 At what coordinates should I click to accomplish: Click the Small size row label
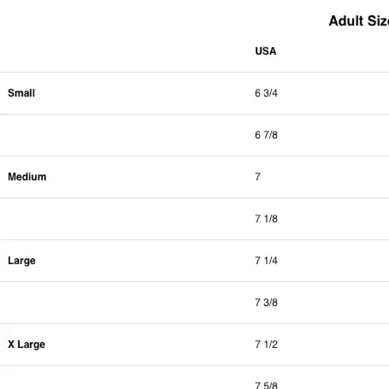coord(21,93)
